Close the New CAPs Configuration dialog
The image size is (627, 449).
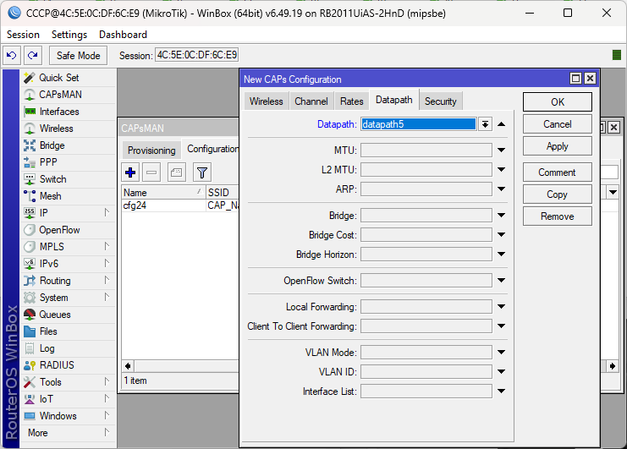[590, 79]
